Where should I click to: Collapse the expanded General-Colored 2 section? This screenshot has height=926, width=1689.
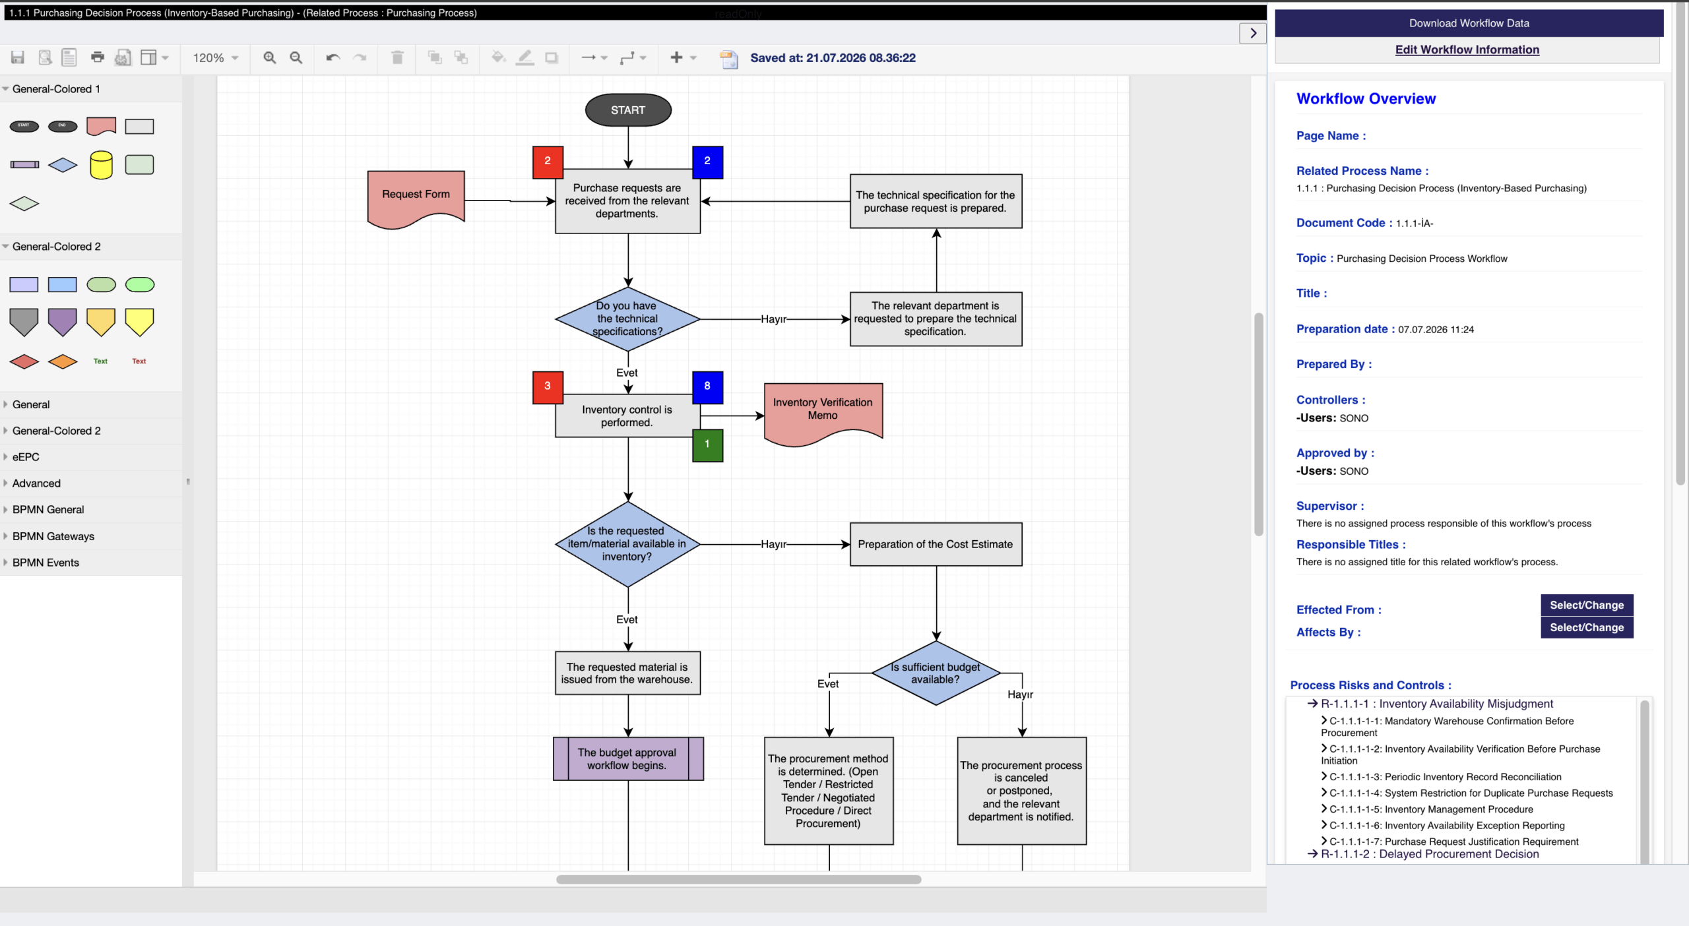click(91, 247)
